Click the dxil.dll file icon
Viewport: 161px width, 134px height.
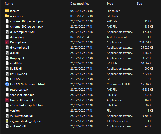pos(7,53)
